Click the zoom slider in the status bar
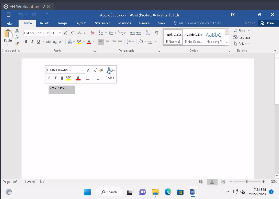Screen dimensions: 279x199 click(247, 182)
